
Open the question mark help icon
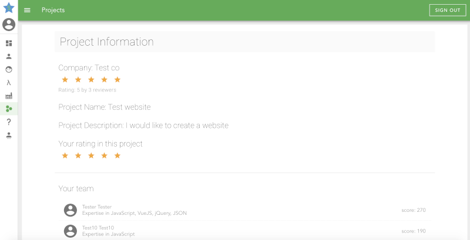pyautogui.click(x=9, y=122)
